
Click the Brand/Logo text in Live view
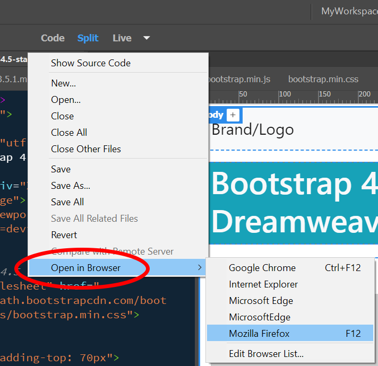click(253, 130)
